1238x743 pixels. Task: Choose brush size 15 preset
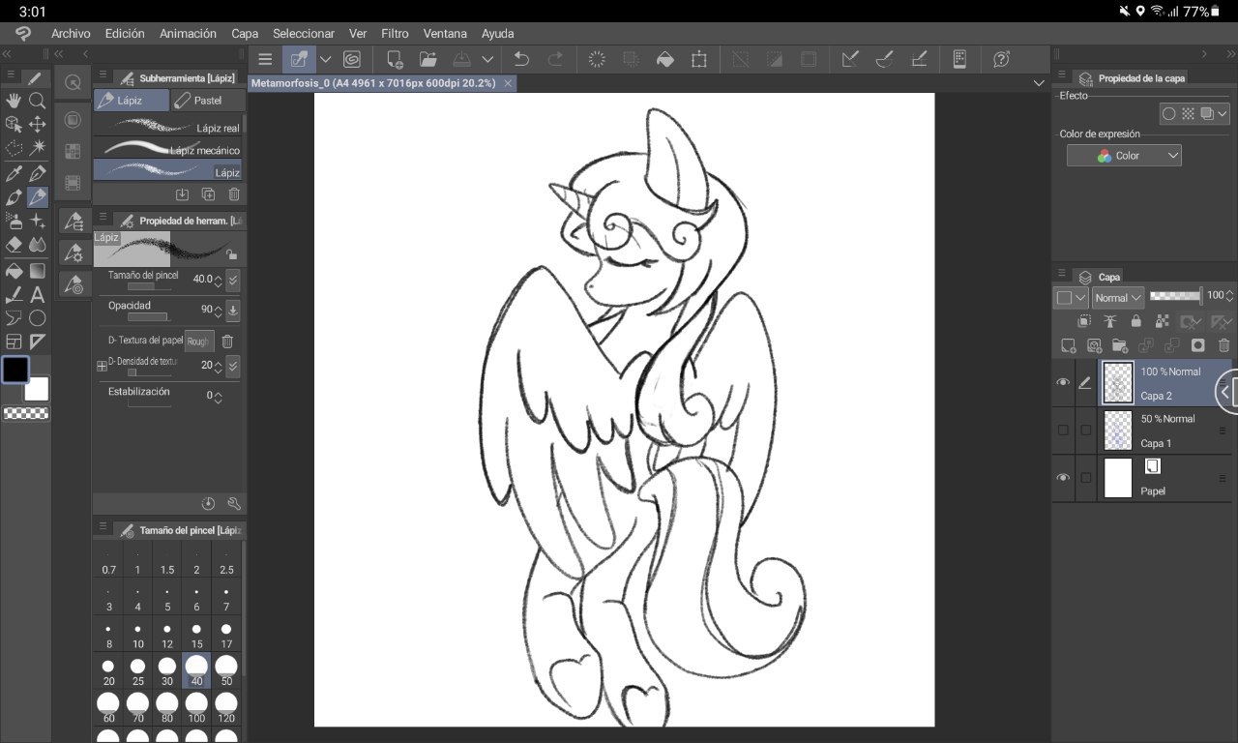coord(196,635)
